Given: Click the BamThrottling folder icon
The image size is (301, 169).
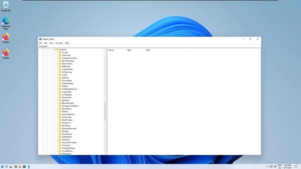Looking at the screenshot, I should tap(60, 61).
